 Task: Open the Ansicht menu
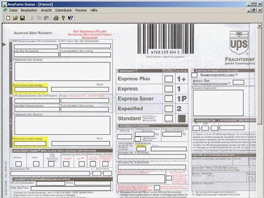46,10
